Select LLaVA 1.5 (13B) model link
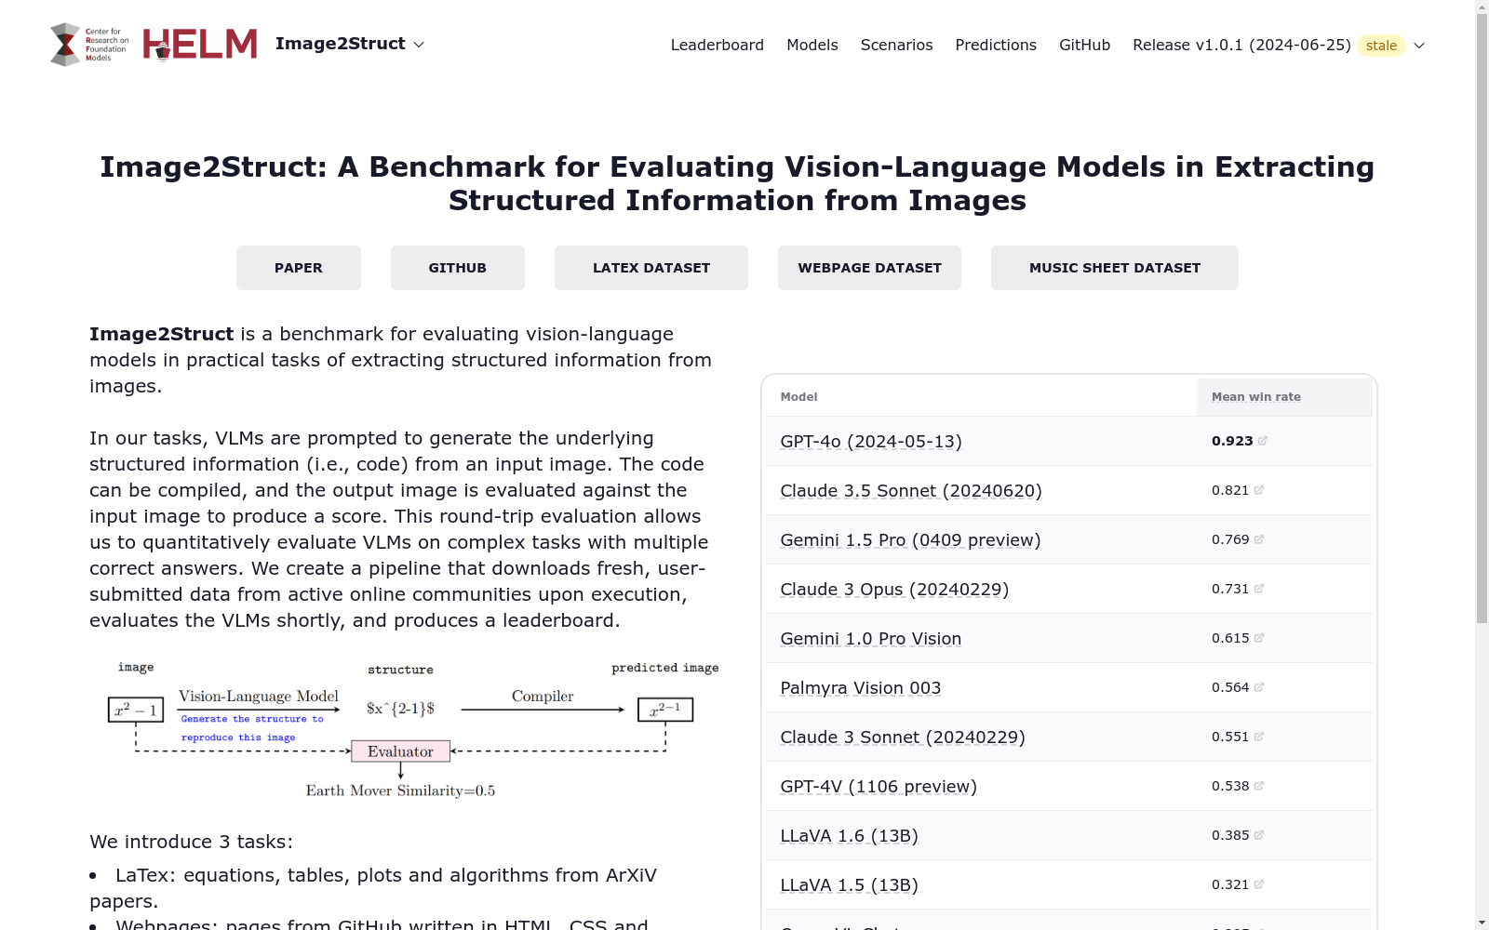Screen dimensions: 1489x930 [x=850, y=885]
